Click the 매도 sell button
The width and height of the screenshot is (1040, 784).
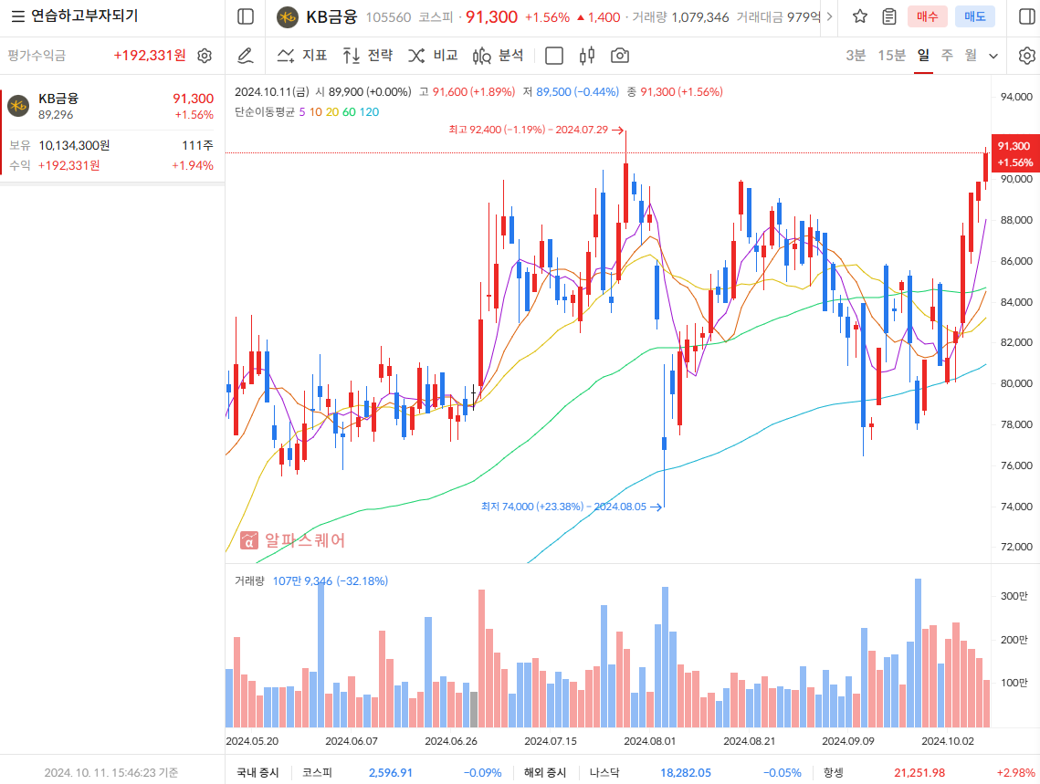(975, 16)
